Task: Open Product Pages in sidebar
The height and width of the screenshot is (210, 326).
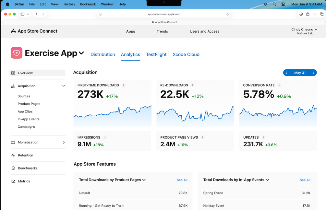Action: (29, 104)
